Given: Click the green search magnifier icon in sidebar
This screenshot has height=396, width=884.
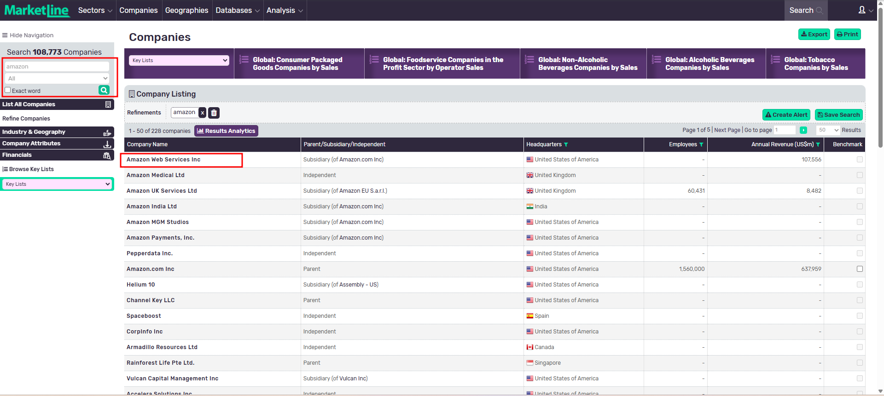Looking at the screenshot, I should (104, 90).
